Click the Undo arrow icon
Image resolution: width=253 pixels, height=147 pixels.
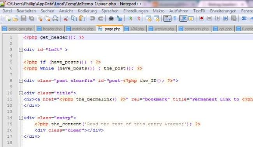(93, 19)
